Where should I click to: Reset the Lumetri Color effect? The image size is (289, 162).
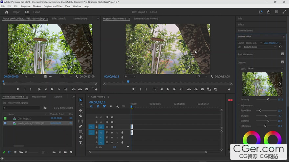click(280, 47)
